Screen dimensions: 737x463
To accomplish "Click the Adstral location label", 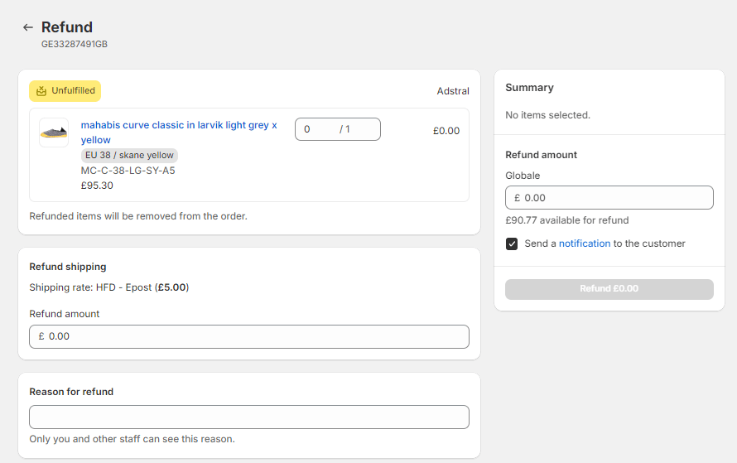I will [453, 91].
